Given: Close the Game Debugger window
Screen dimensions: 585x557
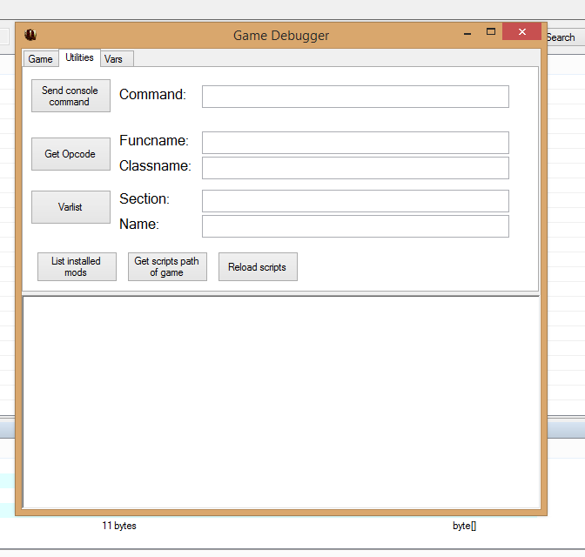Looking at the screenshot, I should (x=521, y=32).
